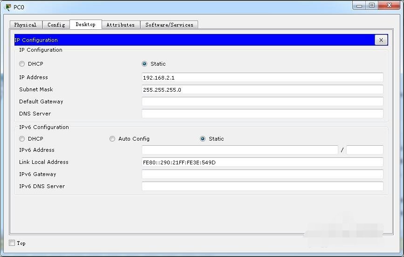404x257 pixels.
Task: Close the IP Configuration panel
Action: [x=381, y=40]
